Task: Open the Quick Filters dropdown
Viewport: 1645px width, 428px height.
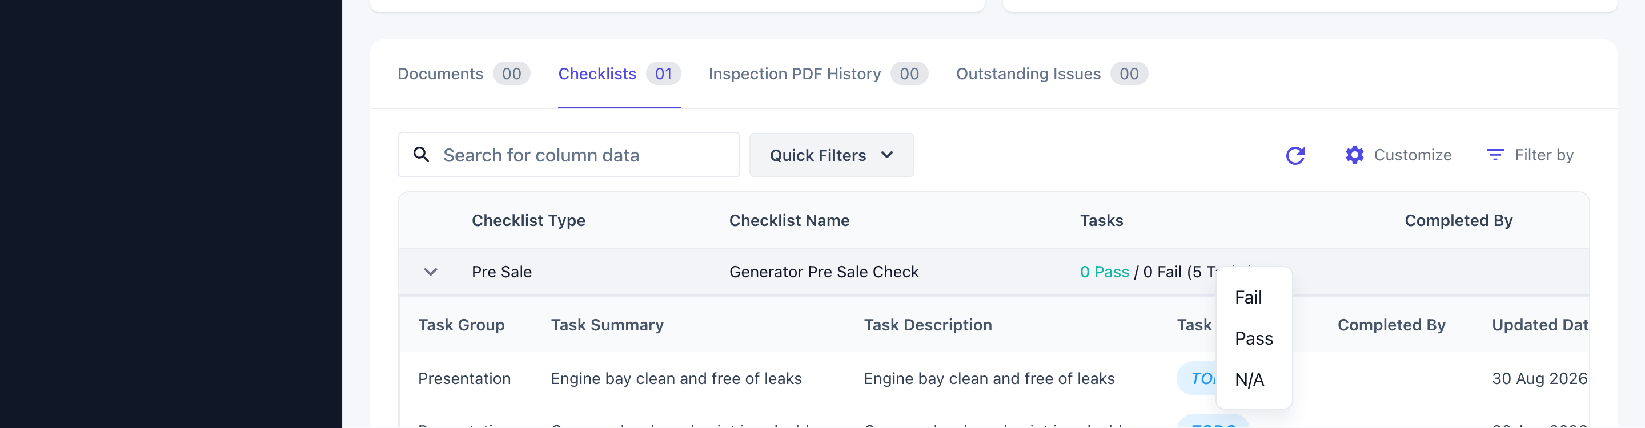Action: click(x=832, y=155)
